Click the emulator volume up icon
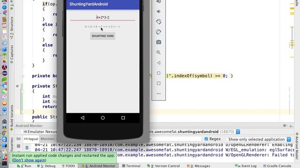 point(158,1)
